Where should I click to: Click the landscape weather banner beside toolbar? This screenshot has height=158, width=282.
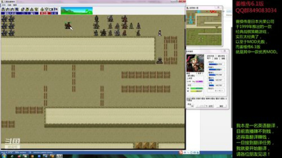tap(77, 11)
